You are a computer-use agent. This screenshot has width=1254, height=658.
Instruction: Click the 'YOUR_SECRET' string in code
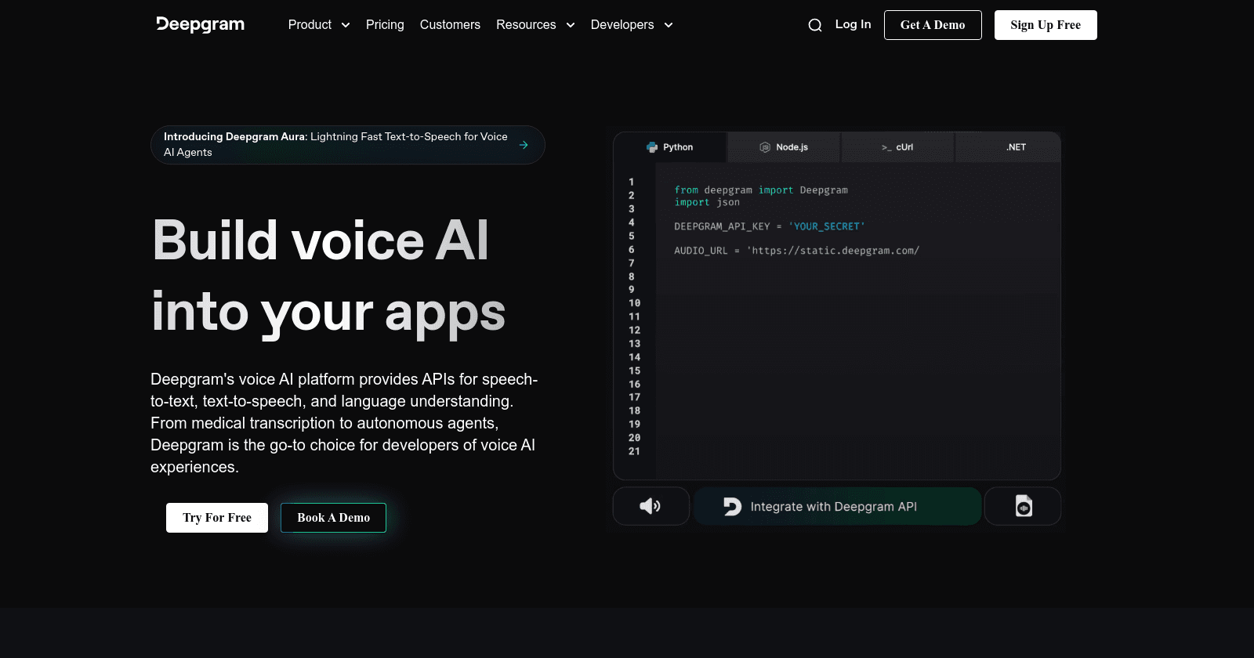827,226
